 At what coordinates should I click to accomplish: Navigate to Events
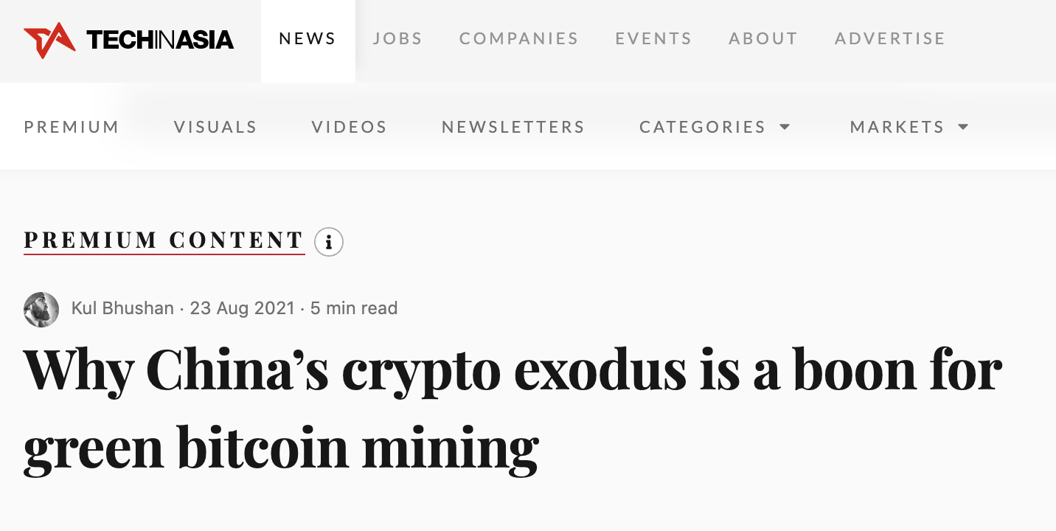tap(653, 39)
